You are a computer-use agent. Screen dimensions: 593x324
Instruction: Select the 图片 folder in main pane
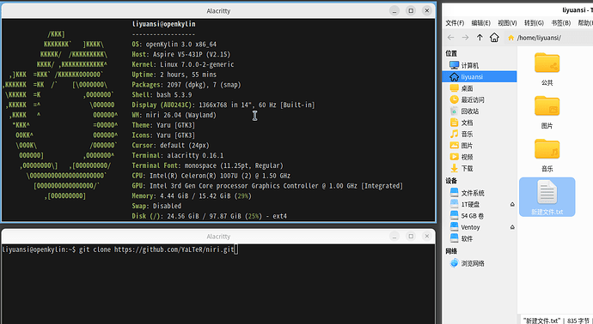coord(547,112)
